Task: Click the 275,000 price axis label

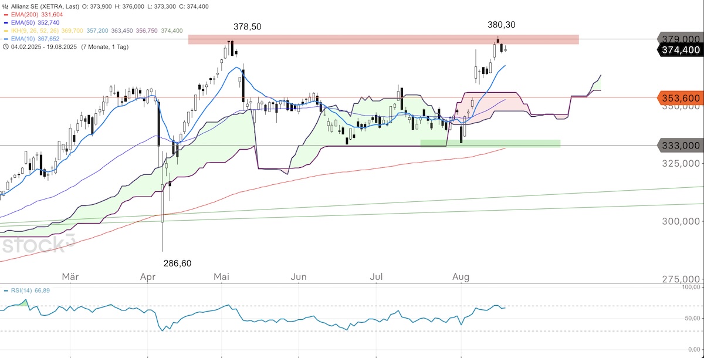Action: (681, 279)
